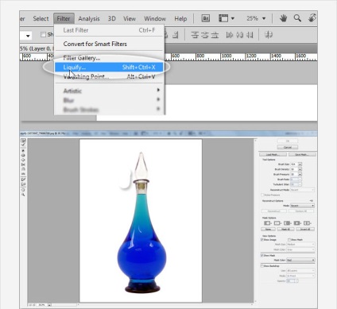Screen dimensions: 337x309
Task: Click Distribute vertical centers icon
Action: [204, 35]
